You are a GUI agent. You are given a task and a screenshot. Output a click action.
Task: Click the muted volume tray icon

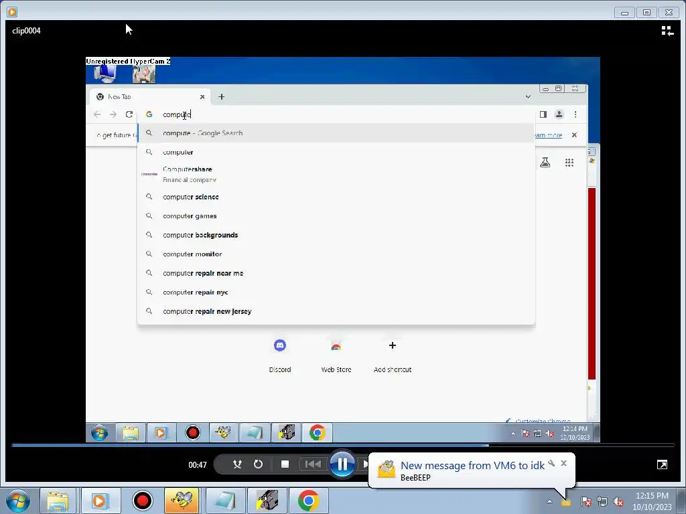(618, 501)
